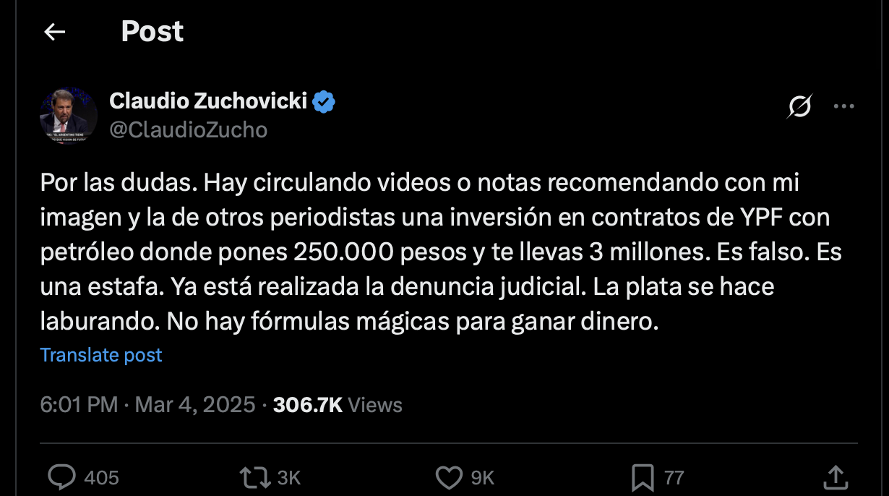Viewport: 889px width, 496px height.
Task: Bookmark the post with the bookmark icon
Action: (643, 477)
